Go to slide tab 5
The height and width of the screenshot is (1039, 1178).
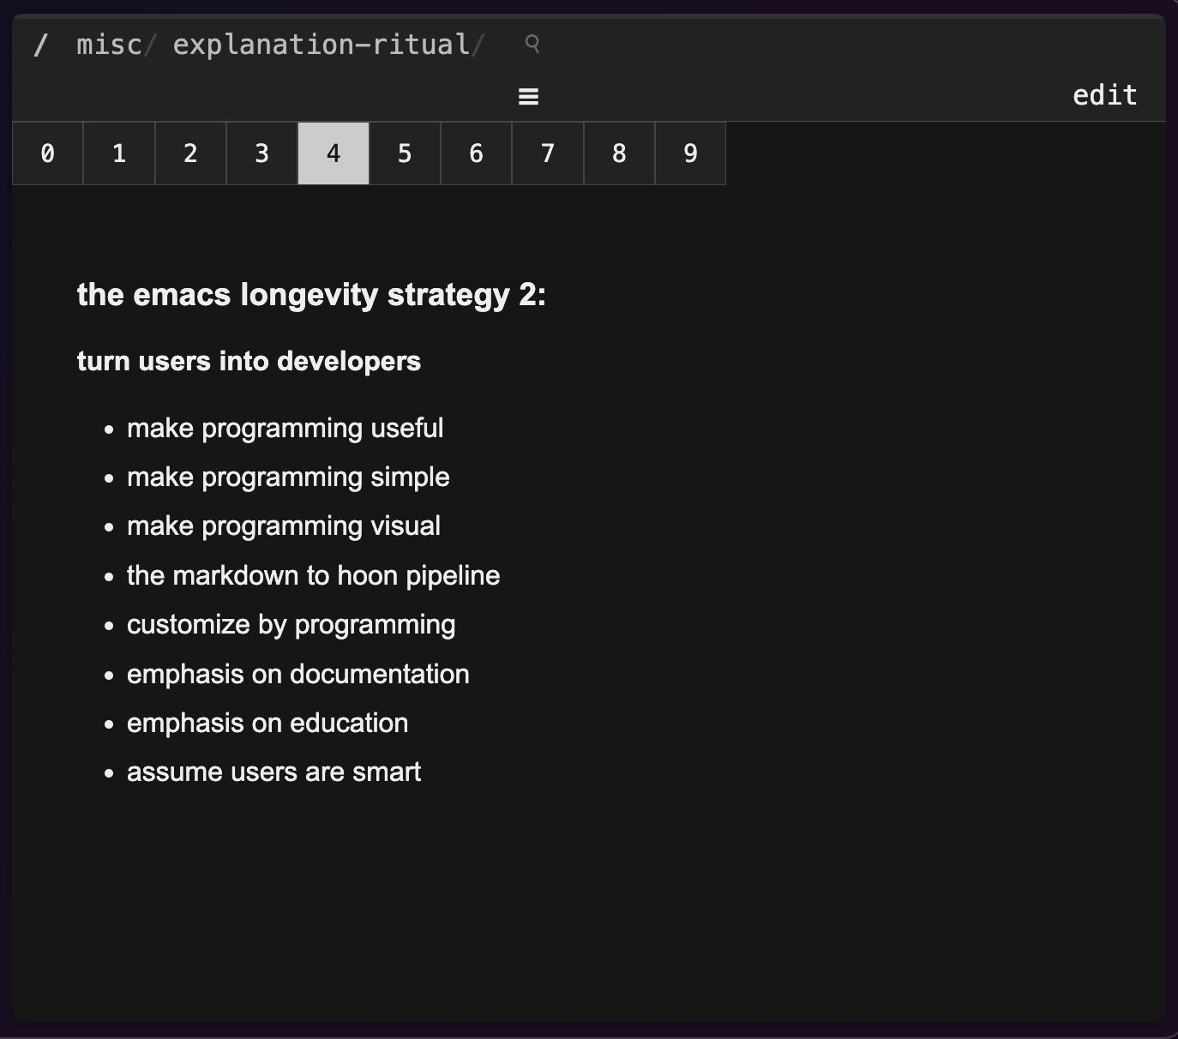[405, 153]
